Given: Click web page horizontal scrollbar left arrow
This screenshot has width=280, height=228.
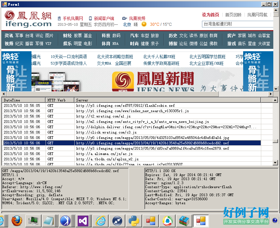Looking at the screenshot, I should click(x=4, y=94).
